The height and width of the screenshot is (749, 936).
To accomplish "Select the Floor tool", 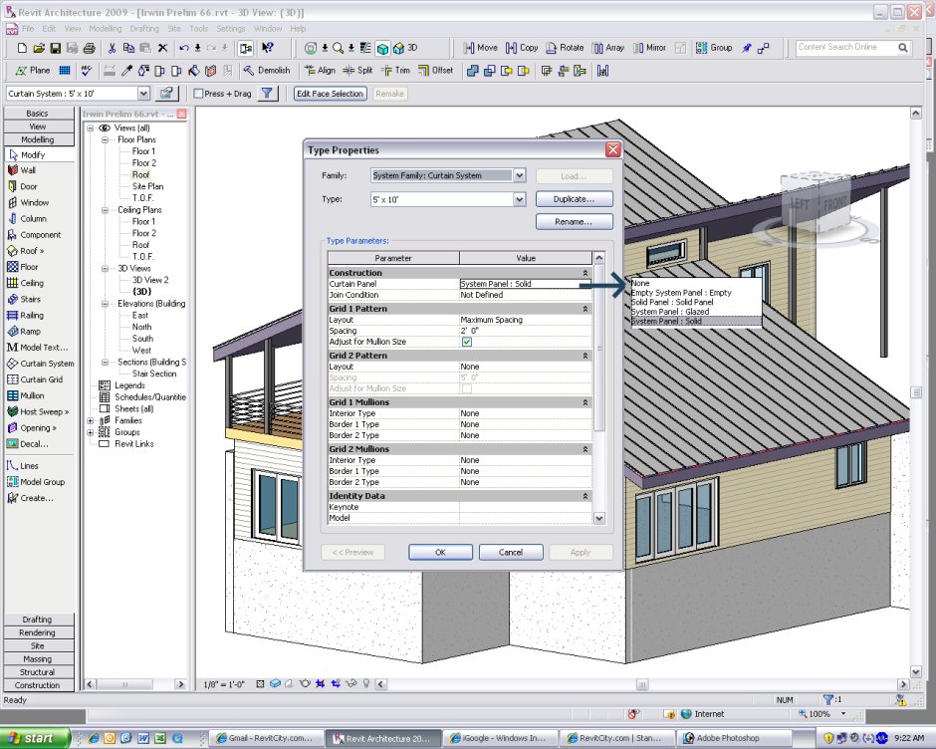I will click(22, 267).
